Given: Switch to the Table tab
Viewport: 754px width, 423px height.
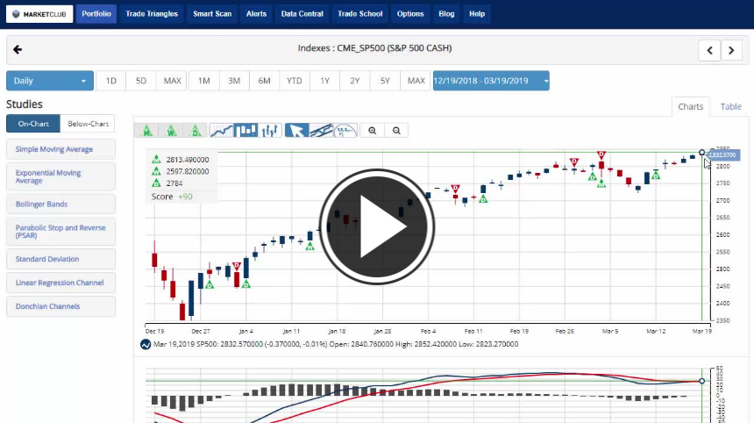Looking at the screenshot, I should pyautogui.click(x=730, y=107).
